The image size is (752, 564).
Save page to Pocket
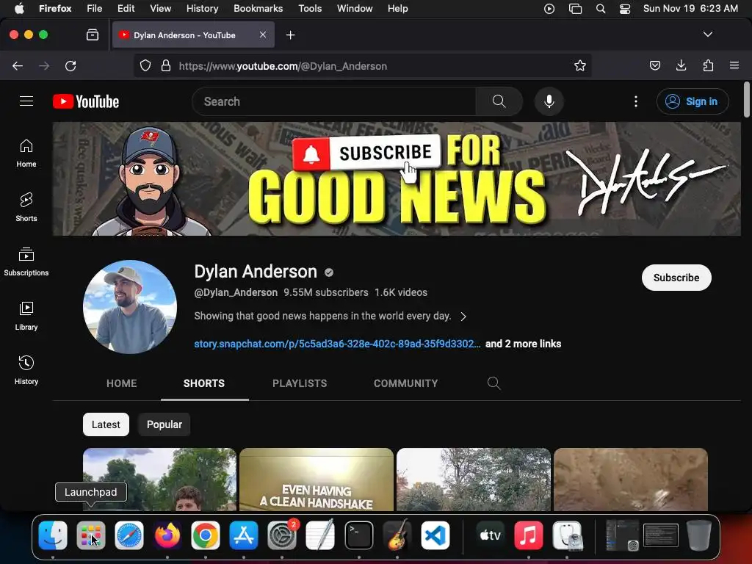pyautogui.click(x=654, y=65)
